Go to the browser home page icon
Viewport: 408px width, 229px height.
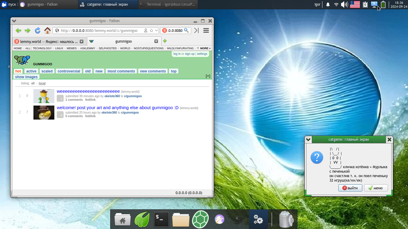[x=47, y=30]
